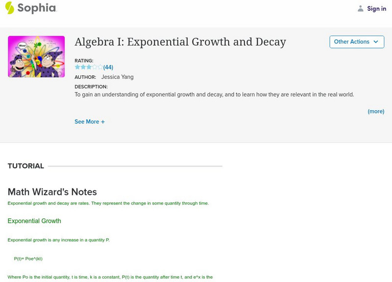Give five stars using the last star
The height and width of the screenshot is (282, 392).
pyautogui.click(x=100, y=67)
